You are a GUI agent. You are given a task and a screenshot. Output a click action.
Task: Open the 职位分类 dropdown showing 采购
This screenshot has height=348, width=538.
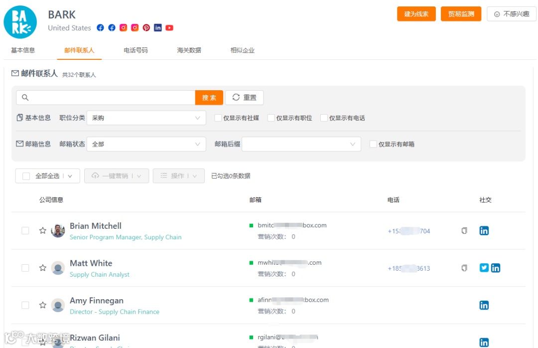(x=146, y=118)
